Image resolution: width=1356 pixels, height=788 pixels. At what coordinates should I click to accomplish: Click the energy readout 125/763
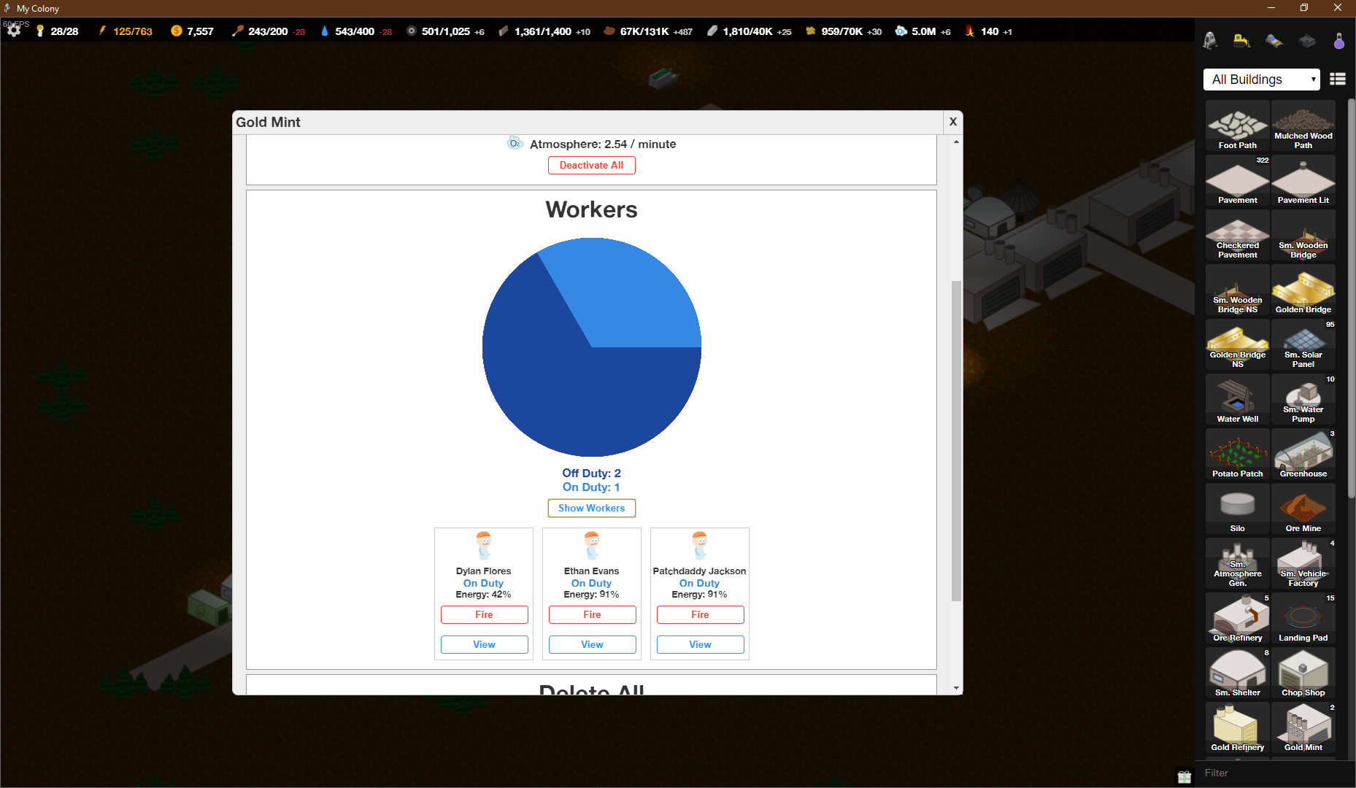[x=133, y=31]
